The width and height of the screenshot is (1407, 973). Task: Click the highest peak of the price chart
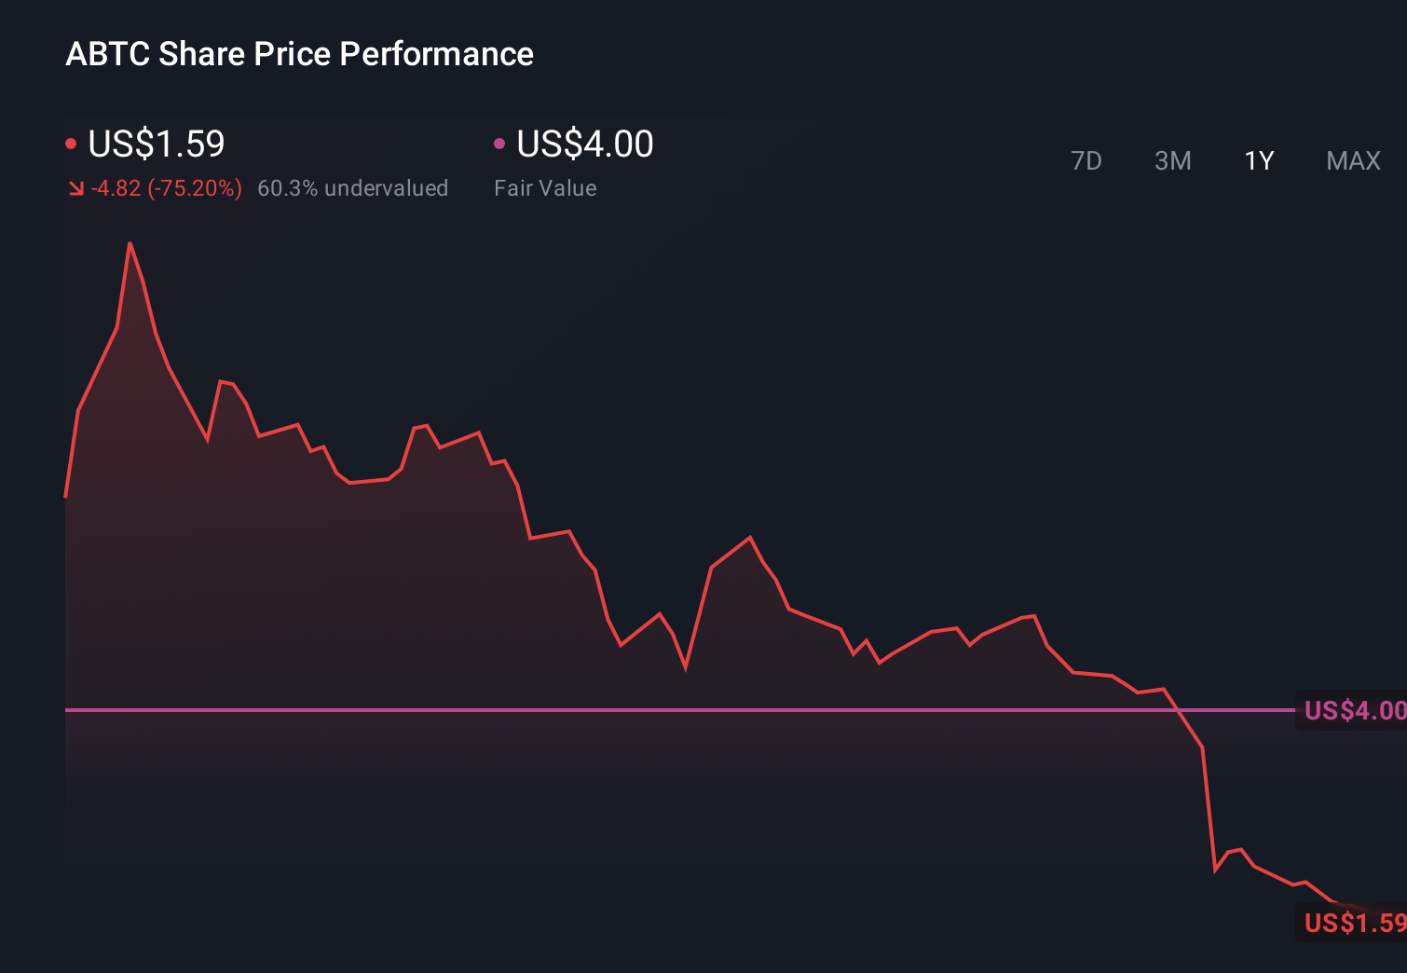pyautogui.click(x=130, y=242)
